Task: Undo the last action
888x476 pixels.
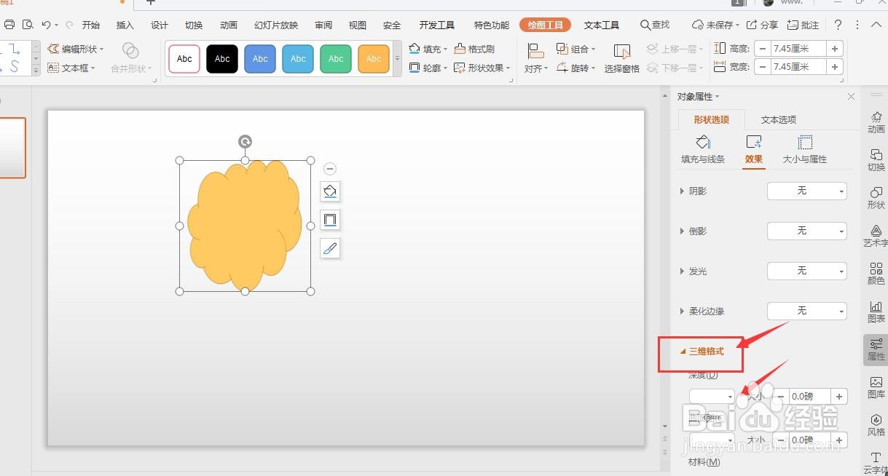Action: [47, 25]
